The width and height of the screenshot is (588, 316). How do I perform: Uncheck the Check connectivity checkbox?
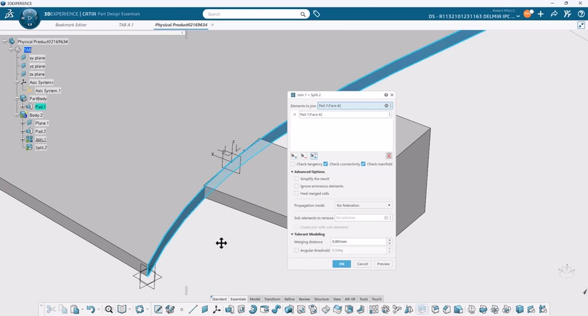(x=326, y=164)
